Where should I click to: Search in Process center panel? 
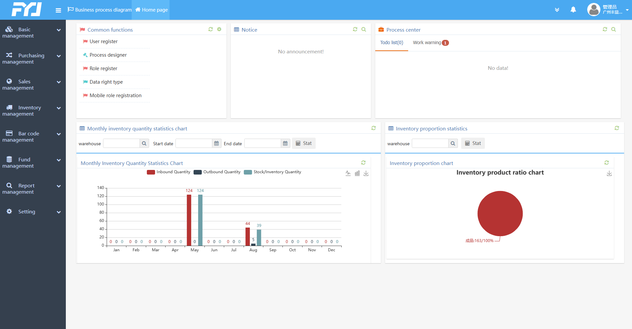[x=614, y=29]
